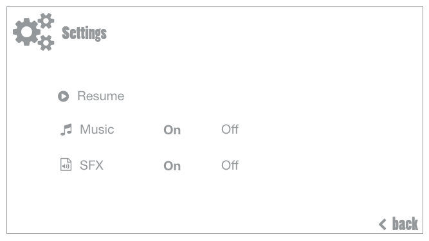Disable sound effects with SFX Off
This screenshot has height=241, width=429.
pos(230,165)
